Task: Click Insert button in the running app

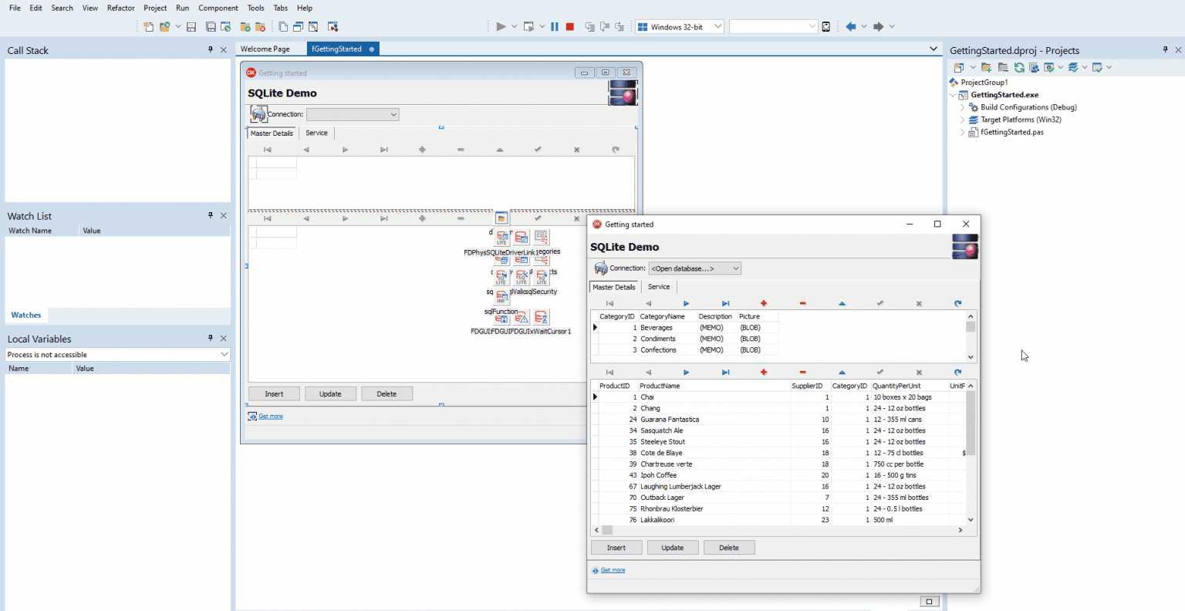Action: [x=616, y=548]
